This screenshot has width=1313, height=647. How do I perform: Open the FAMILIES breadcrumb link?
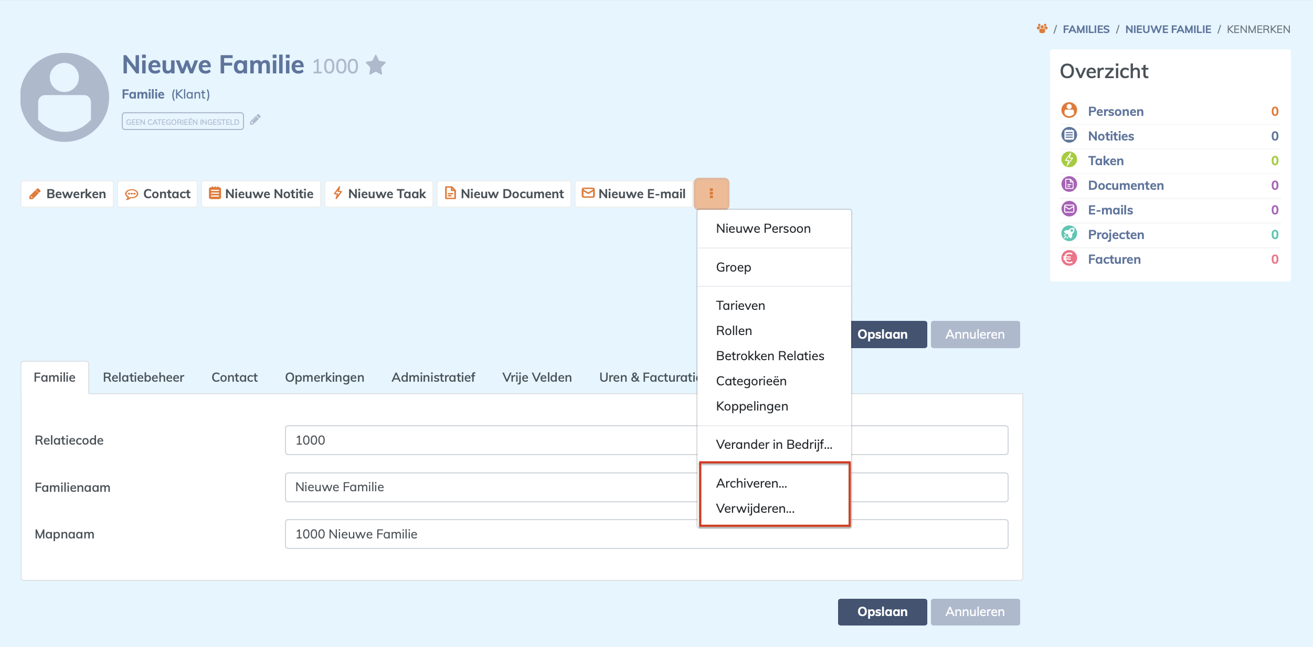(1086, 29)
